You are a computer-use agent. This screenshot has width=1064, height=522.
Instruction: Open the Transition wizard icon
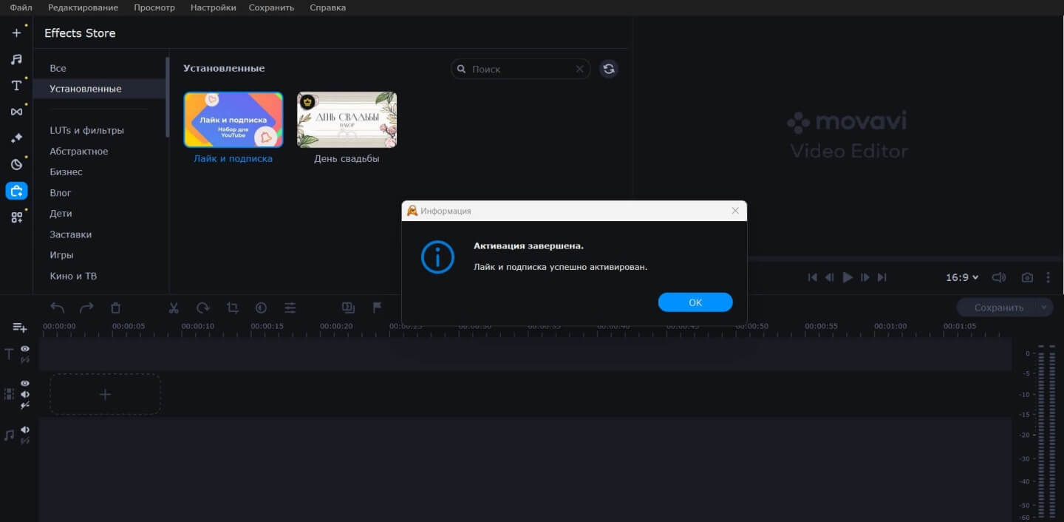(x=348, y=308)
